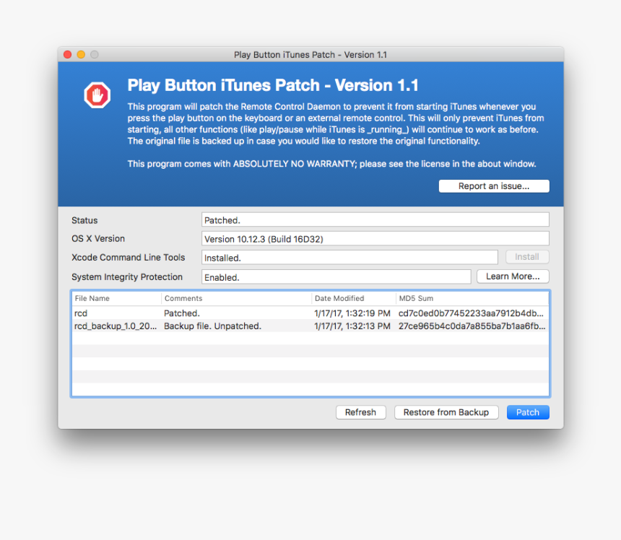Select the OS X Version field
Viewport: 621px width, 540px height.
click(x=375, y=239)
